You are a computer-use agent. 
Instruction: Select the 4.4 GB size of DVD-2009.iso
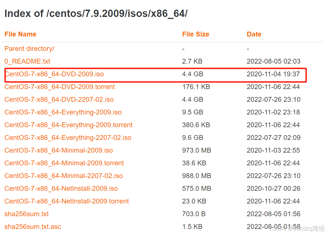193,74
